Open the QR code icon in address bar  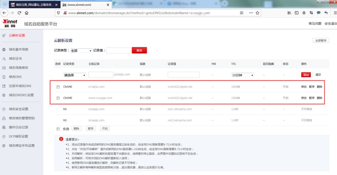point(242,13)
